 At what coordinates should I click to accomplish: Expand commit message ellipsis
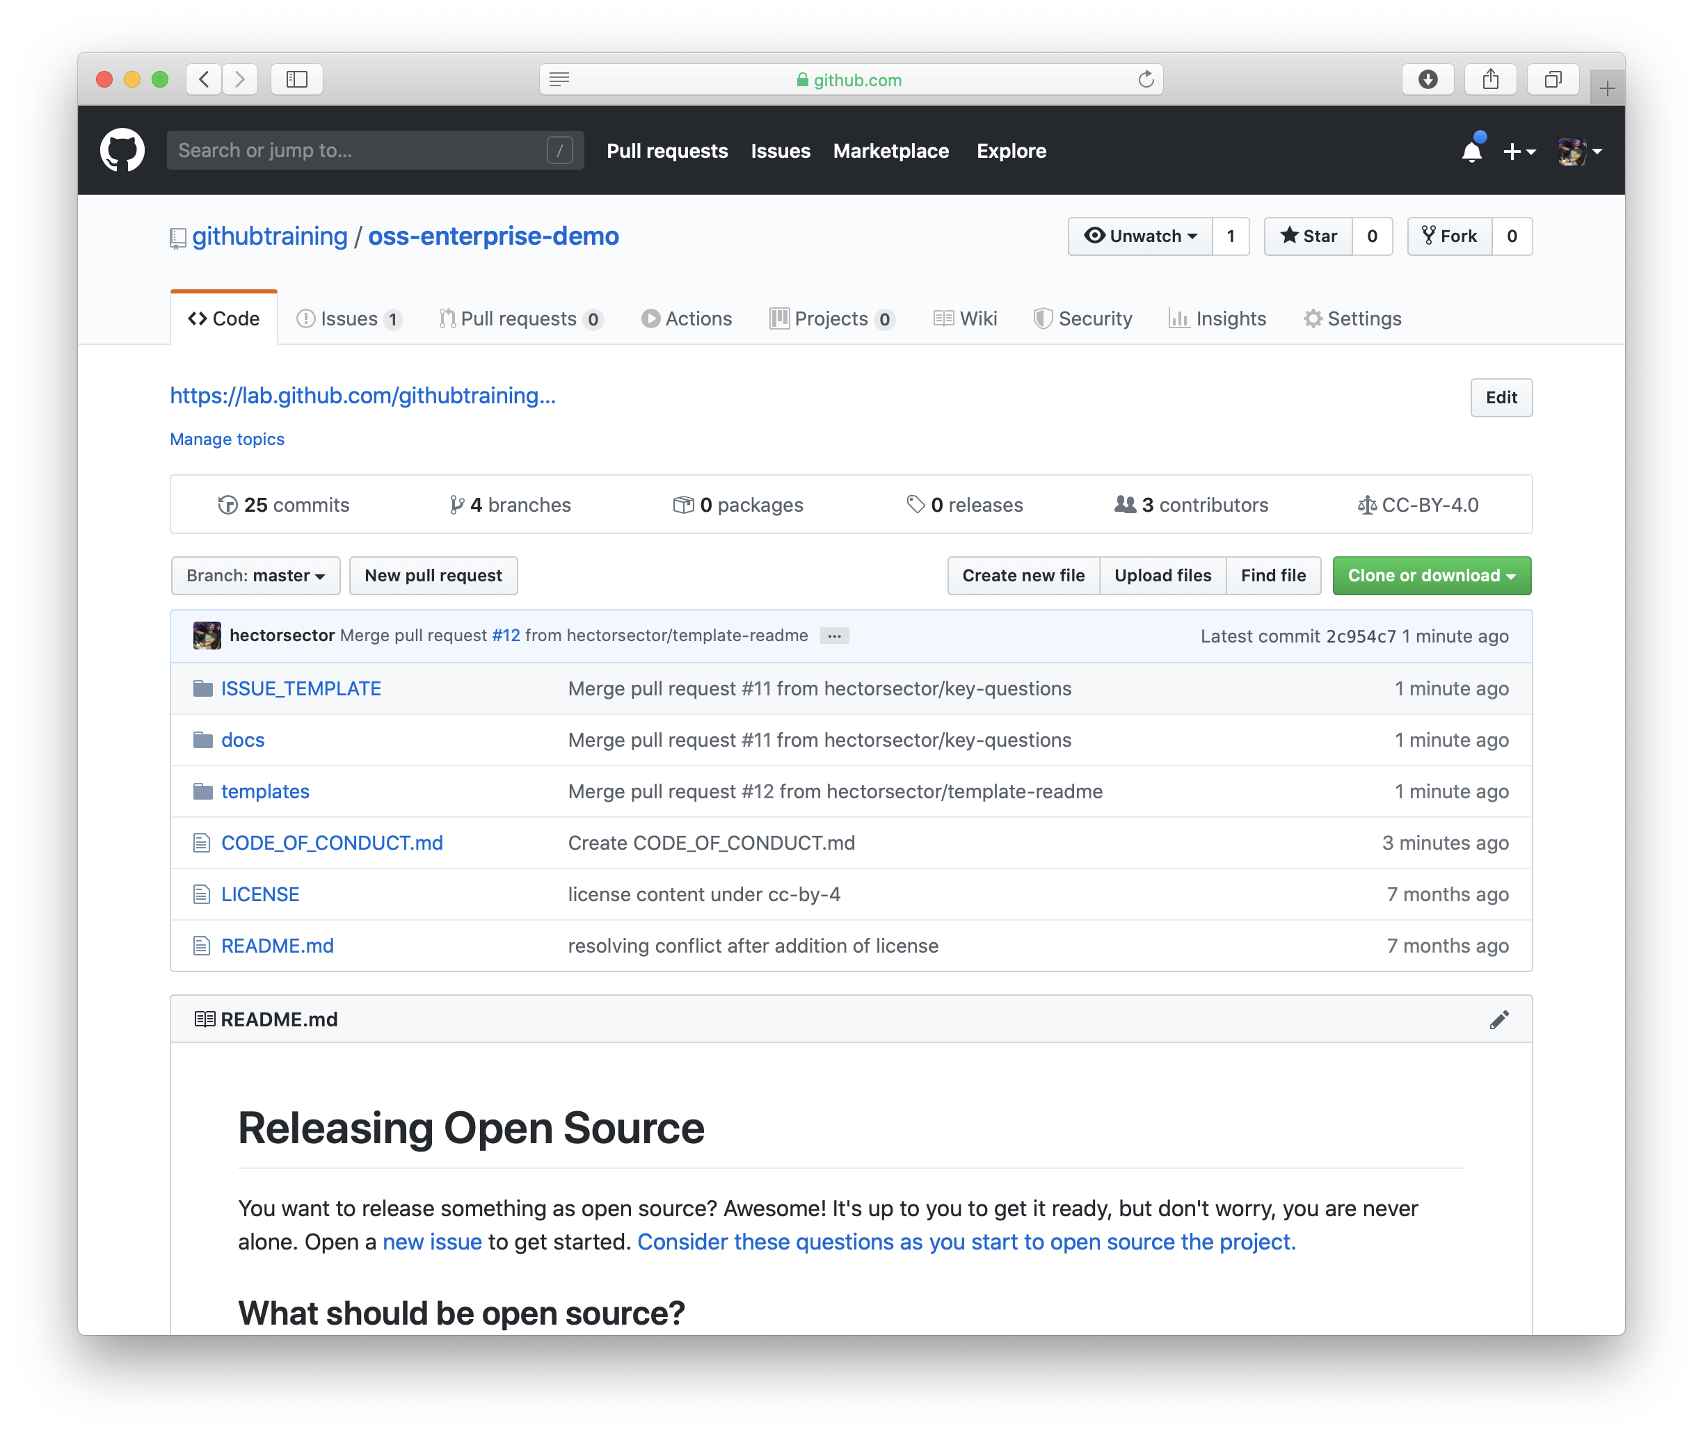[834, 635]
